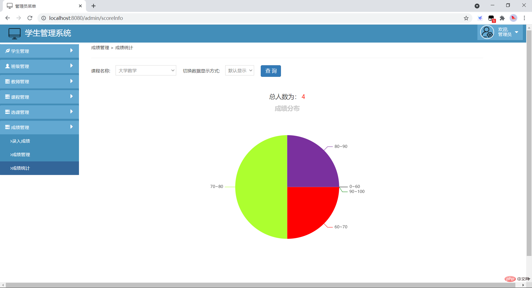Click the user icon beside 班级管理
532x288 pixels.
tap(7, 66)
